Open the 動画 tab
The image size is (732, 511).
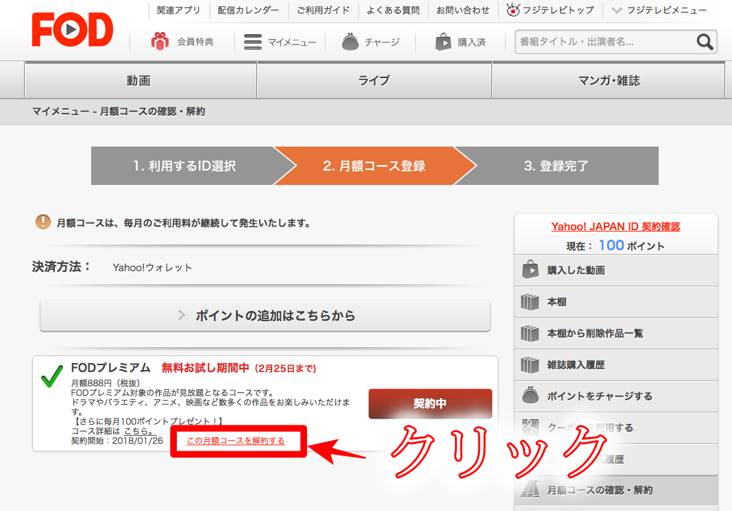(x=140, y=80)
